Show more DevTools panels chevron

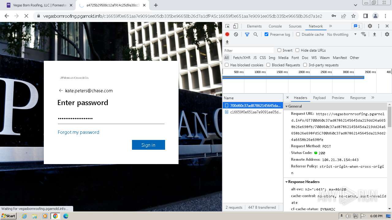tap(330, 26)
